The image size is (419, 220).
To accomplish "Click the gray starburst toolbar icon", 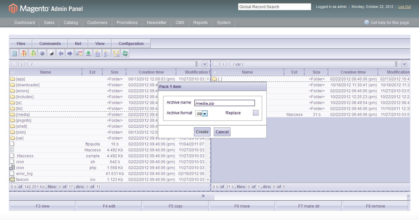I will pos(42,53).
